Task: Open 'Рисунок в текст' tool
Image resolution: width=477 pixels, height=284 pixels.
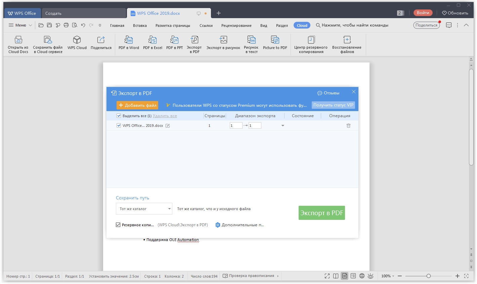Action: [251, 44]
